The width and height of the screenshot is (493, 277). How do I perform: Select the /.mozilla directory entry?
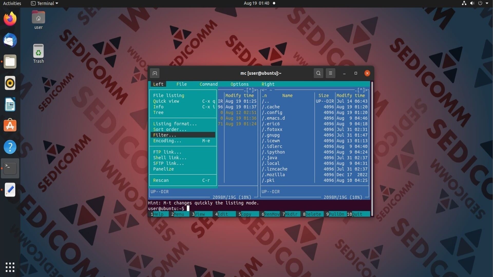pyautogui.click(x=273, y=175)
